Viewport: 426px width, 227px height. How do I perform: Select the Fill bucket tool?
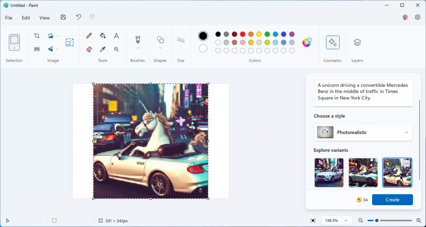click(103, 36)
